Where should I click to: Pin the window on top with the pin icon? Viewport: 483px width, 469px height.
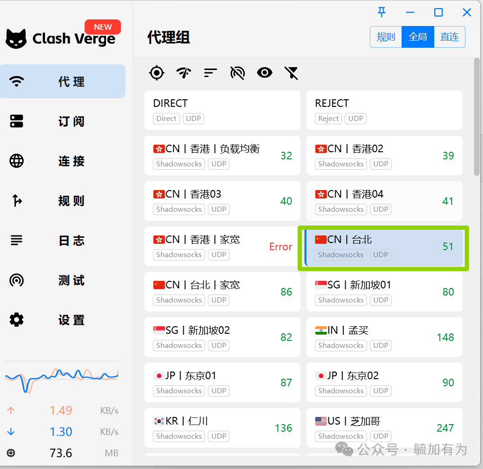382,12
